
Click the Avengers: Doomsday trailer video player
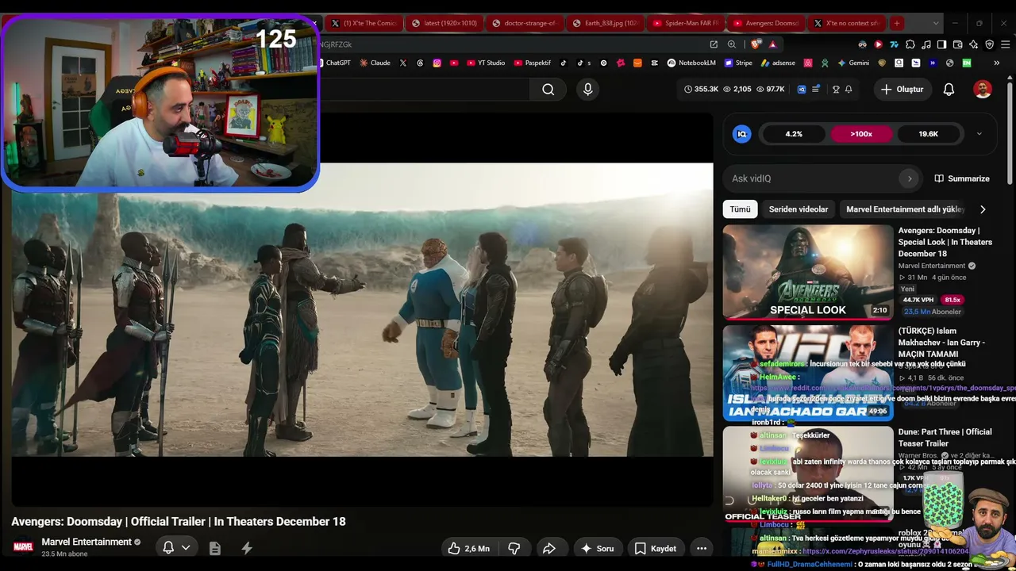pyautogui.click(x=363, y=309)
